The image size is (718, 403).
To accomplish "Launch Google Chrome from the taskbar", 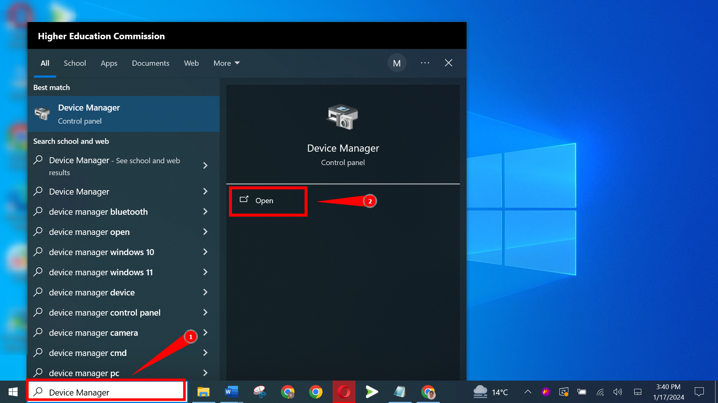I will coord(316,392).
